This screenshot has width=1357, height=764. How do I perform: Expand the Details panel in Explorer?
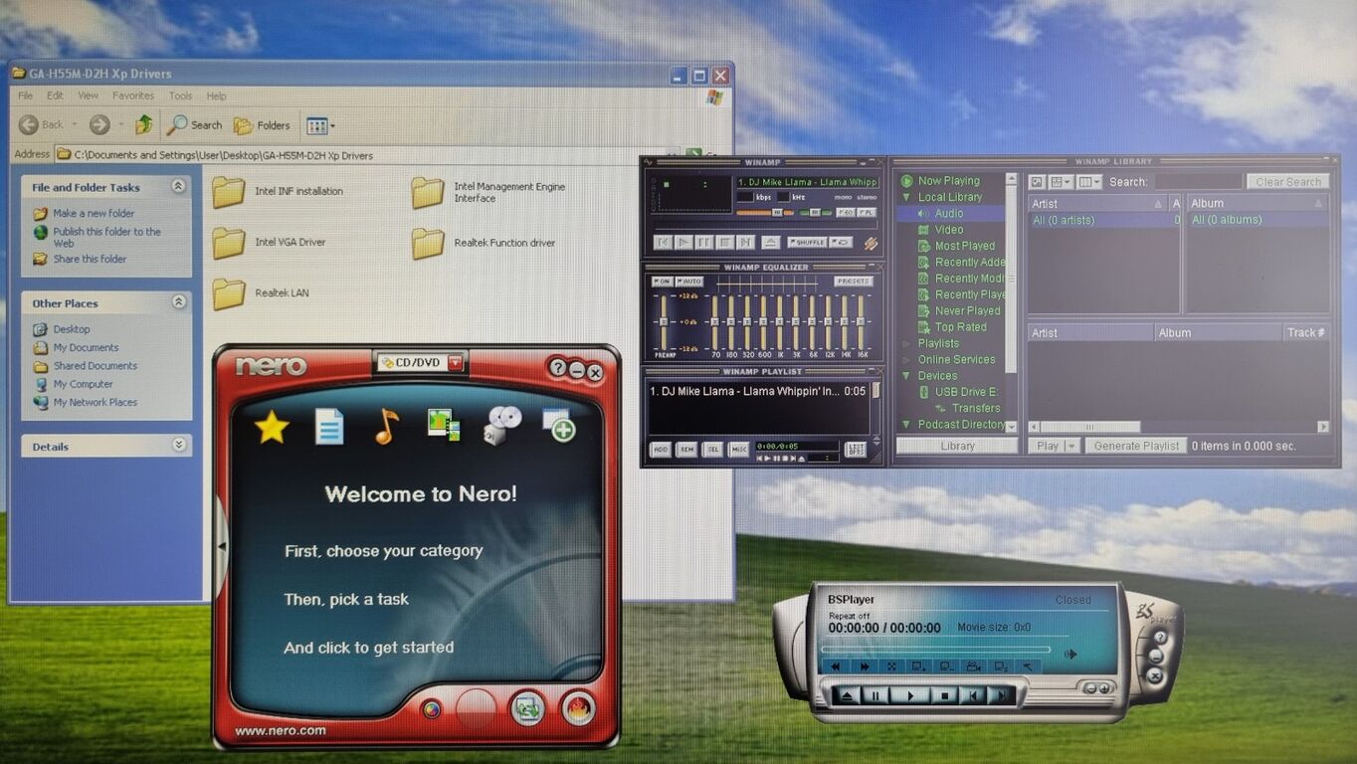pos(178,446)
